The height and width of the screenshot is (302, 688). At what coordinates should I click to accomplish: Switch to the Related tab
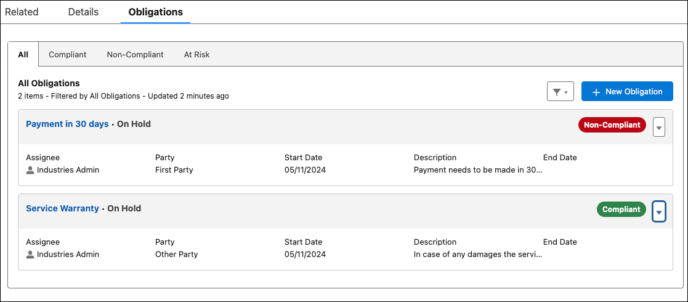pos(22,12)
